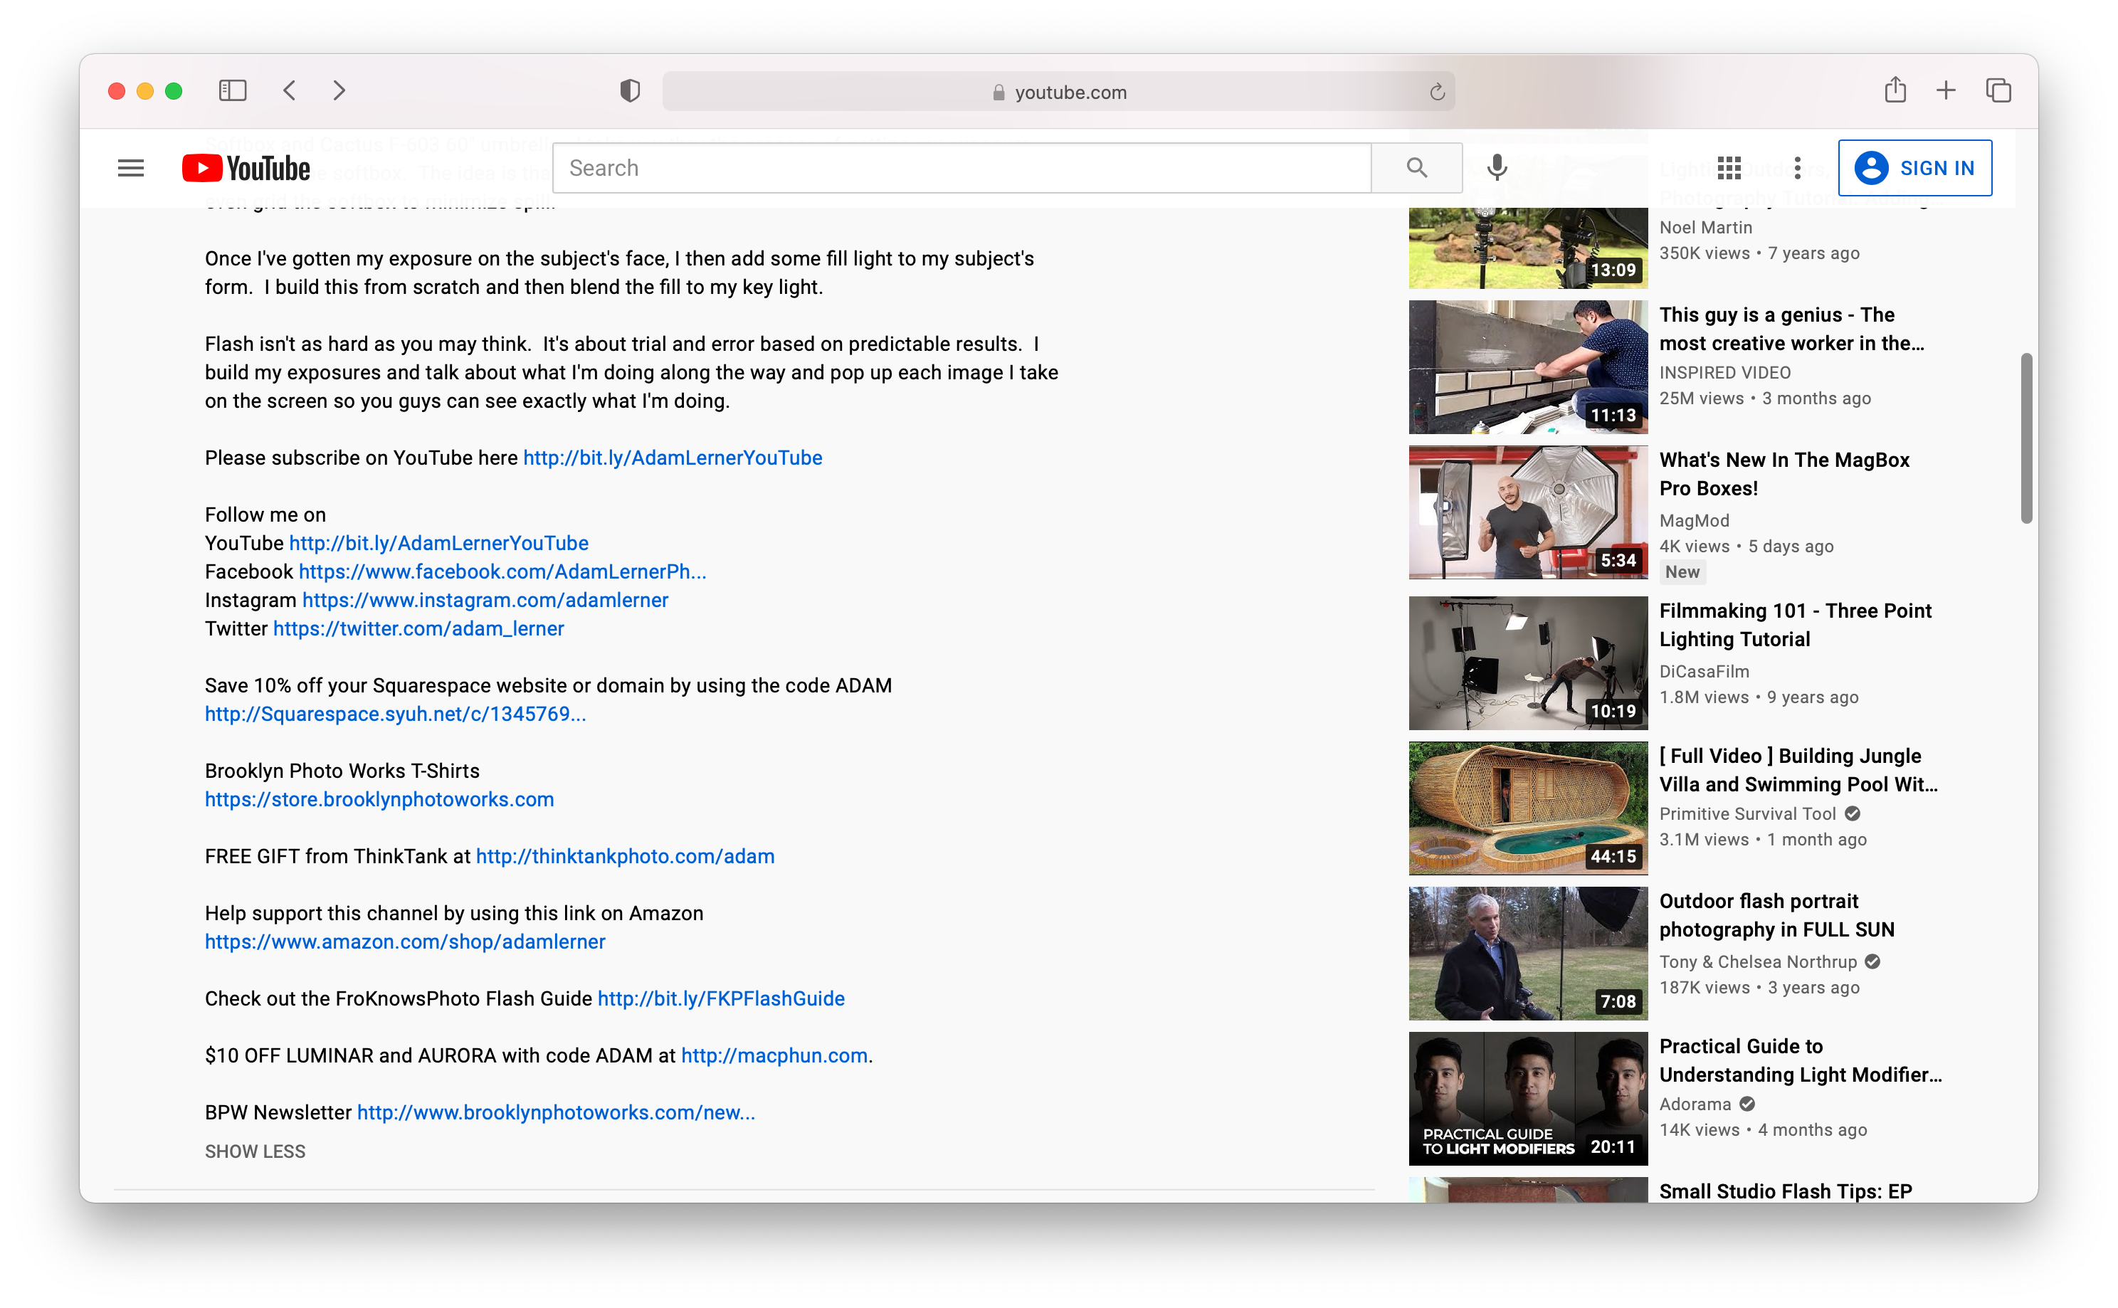Open Adam Lerner's Facebook link
The width and height of the screenshot is (2118, 1308).
point(502,572)
